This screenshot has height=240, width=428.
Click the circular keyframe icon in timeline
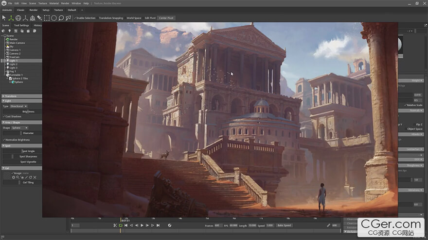pyautogui.click(x=170, y=225)
